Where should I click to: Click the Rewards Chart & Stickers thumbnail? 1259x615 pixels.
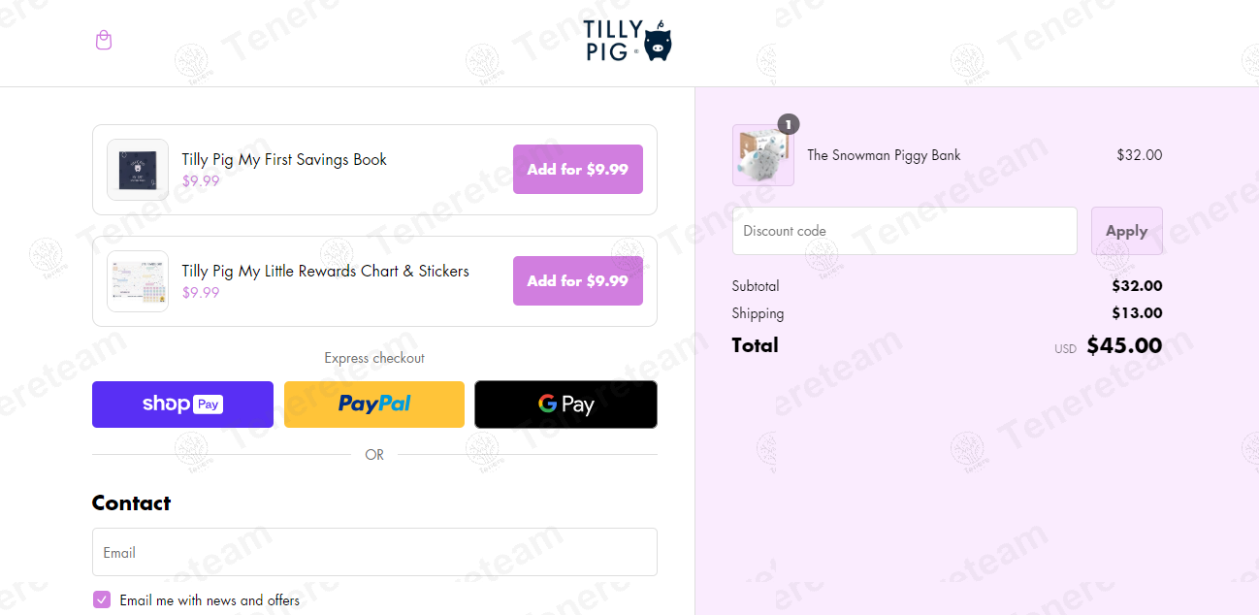pyautogui.click(x=138, y=281)
